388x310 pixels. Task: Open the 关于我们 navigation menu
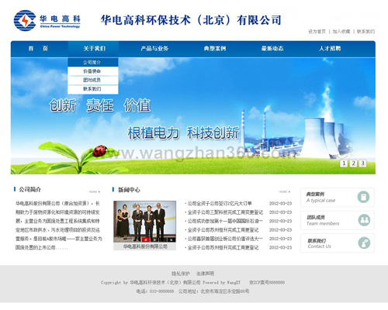[94, 49]
